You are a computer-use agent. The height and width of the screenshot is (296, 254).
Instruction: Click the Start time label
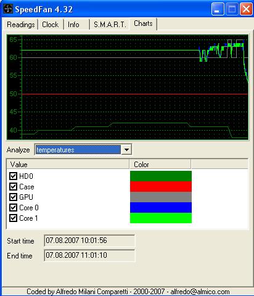point(20,241)
